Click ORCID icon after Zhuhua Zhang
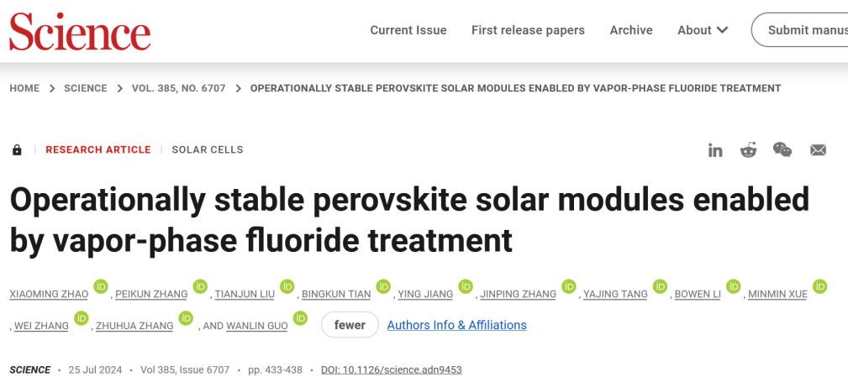 187,318
